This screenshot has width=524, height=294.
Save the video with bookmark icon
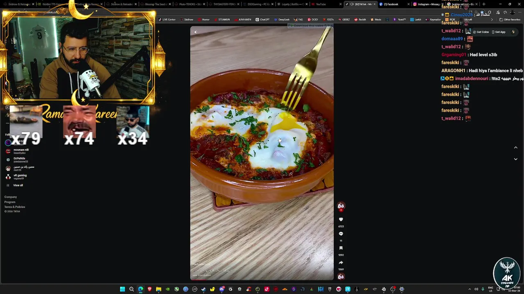tap(341, 248)
